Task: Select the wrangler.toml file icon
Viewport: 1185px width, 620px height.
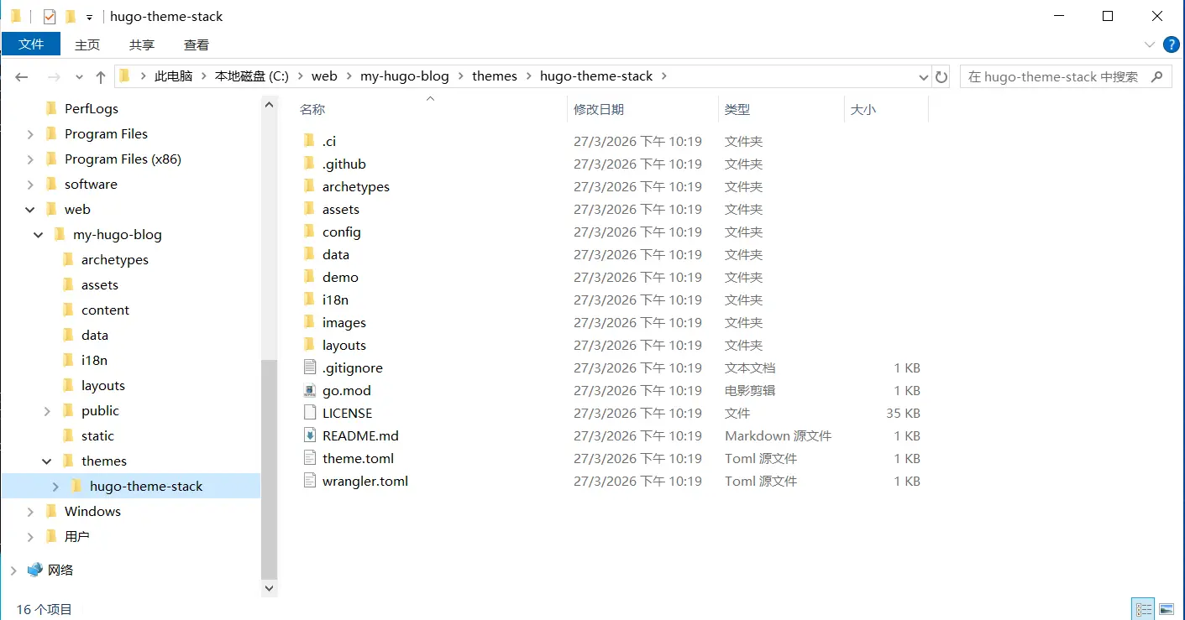Action: tap(311, 481)
